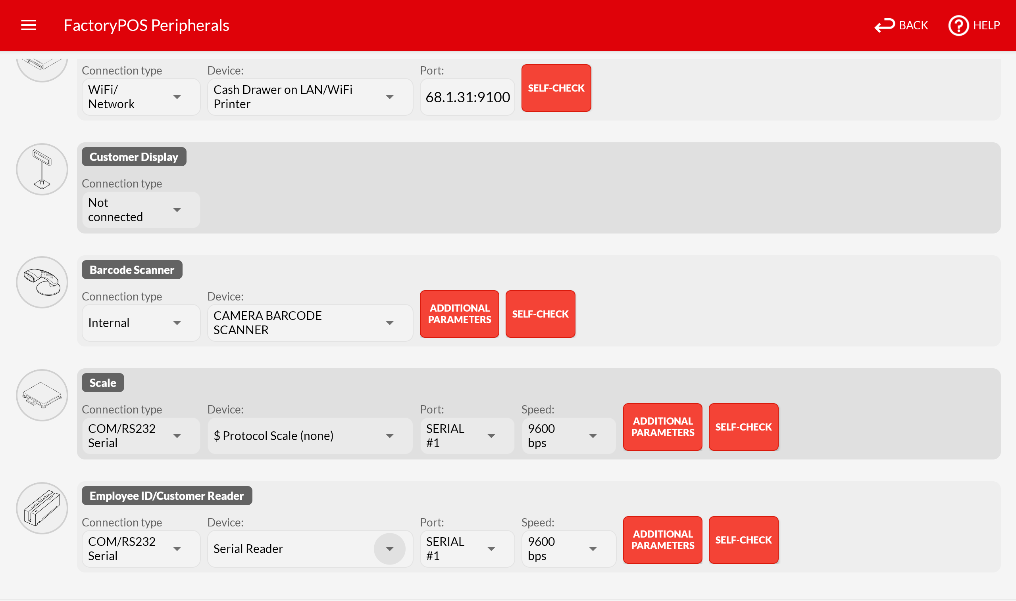The image size is (1016, 601).
Task: Click the cash drawer Port input field
Action: (x=467, y=97)
